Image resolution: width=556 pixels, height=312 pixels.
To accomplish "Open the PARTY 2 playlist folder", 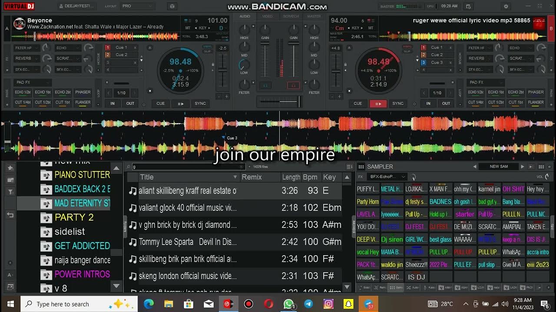I will pyautogui.click(x=74, y=217).
